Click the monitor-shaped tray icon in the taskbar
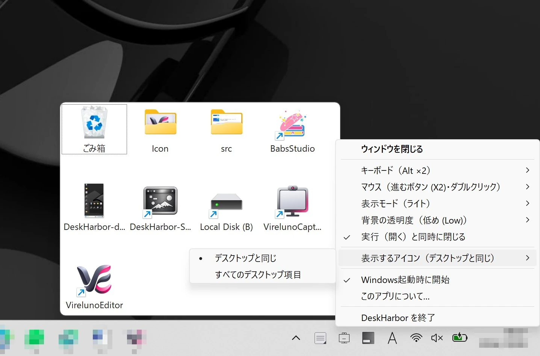 344,338
